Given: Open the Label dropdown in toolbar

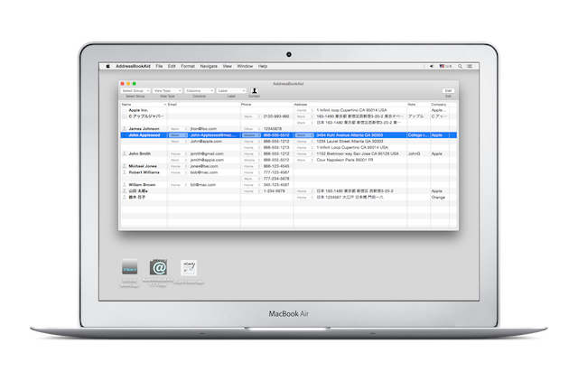Looking at the screenshot, I should 231,90.
